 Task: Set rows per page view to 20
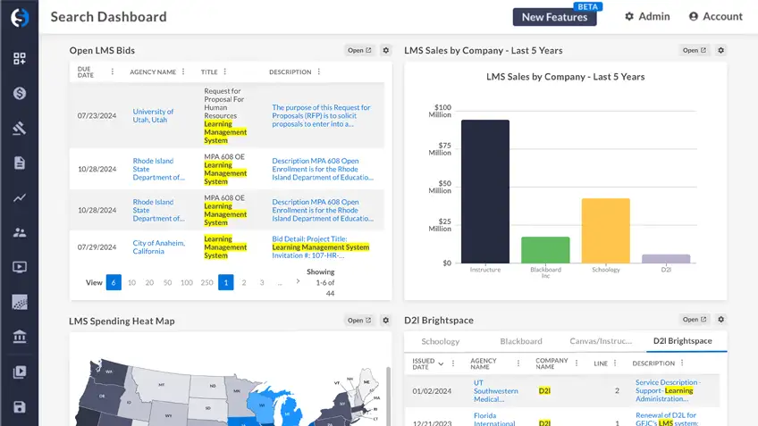click(x=149, y=282)
